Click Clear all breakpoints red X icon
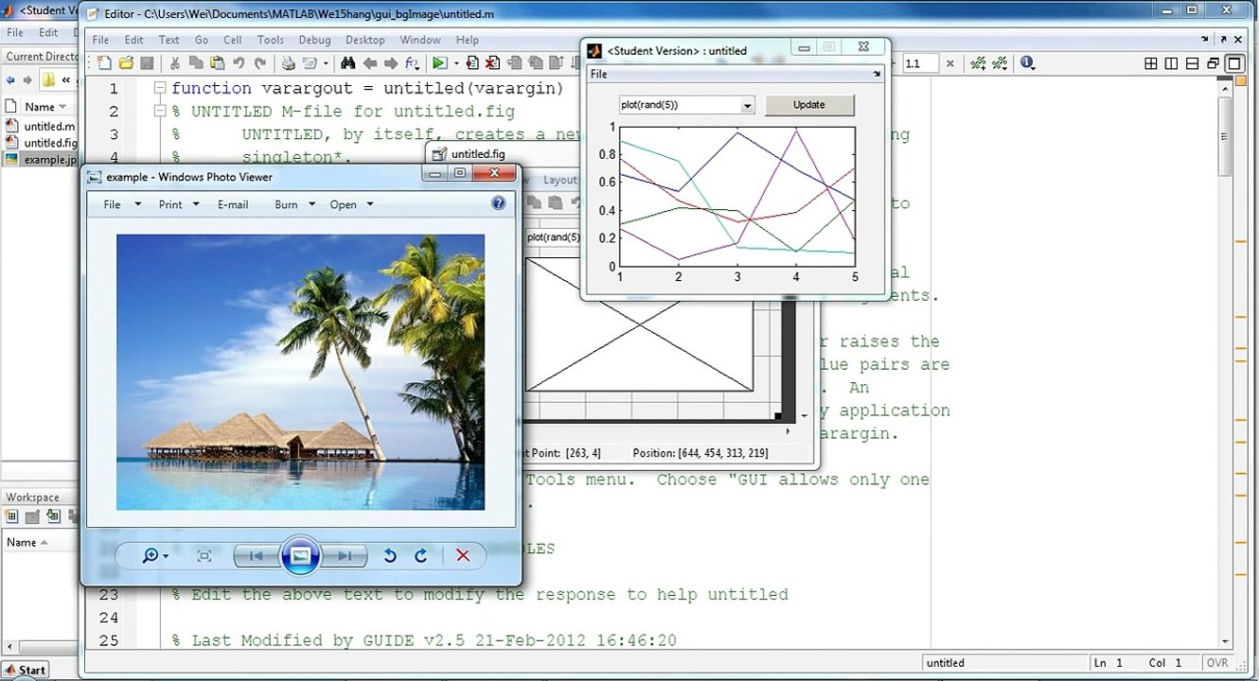This screenshot has width=1259, height=681. (492, 63)
